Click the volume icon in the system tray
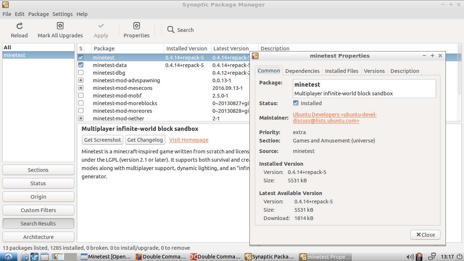Image resolution: width=464 pixels, height=261 pixels. click(410, 257)
